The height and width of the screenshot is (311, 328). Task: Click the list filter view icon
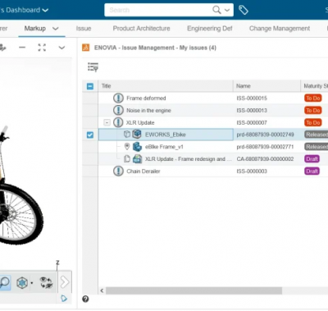point(93,67)
